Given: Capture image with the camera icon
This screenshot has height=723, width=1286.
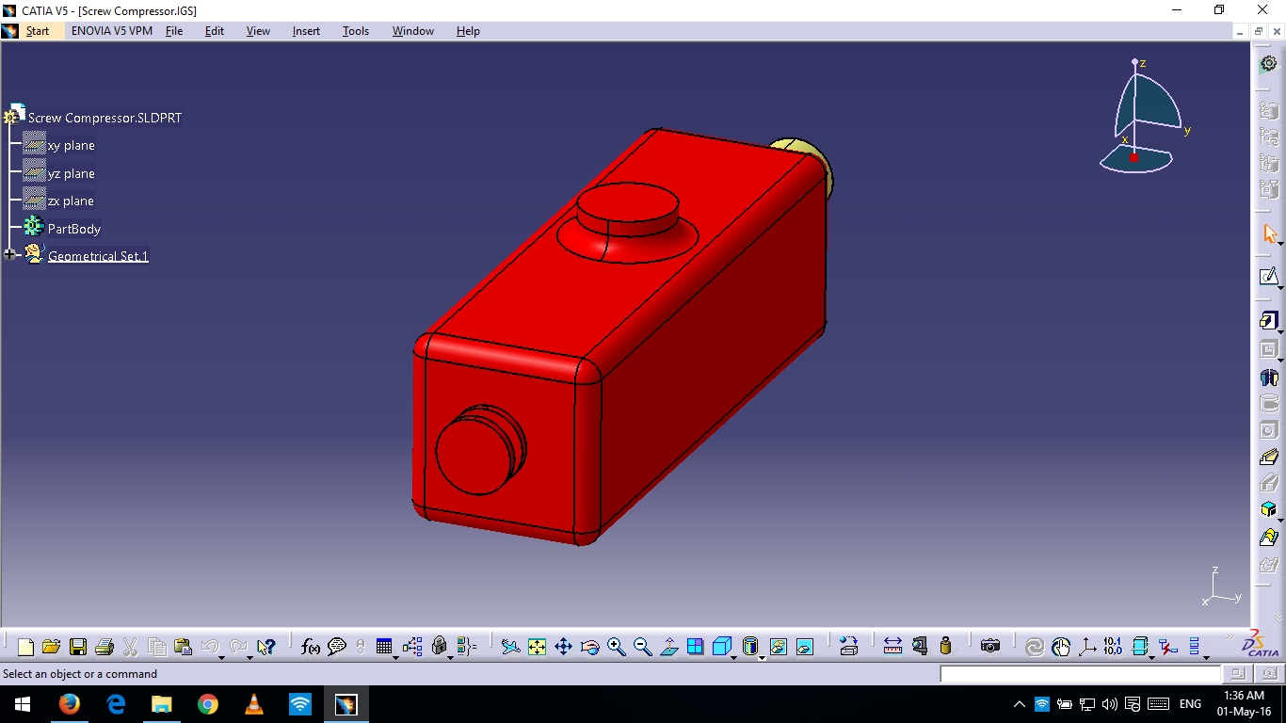Looking at the screenshot, I should click(990, 647).
